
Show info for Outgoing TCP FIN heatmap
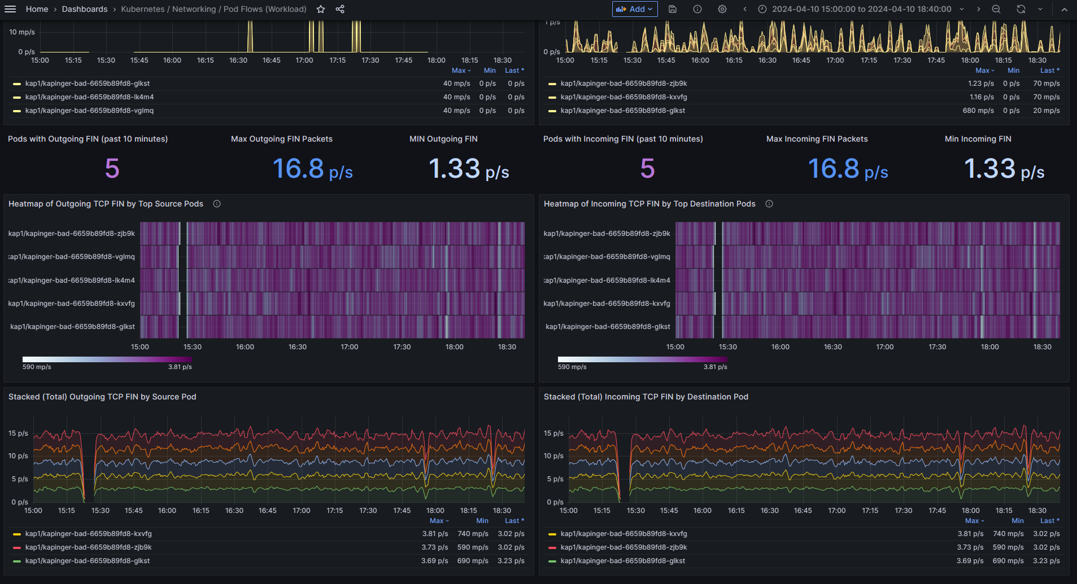[217, 204]
